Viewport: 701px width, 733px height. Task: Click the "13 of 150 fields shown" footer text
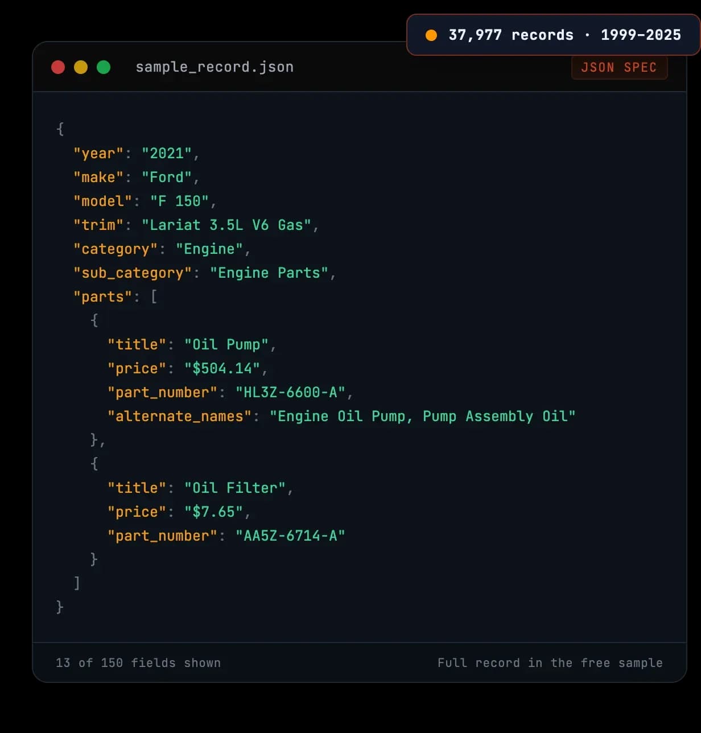[x=138, y=663]
